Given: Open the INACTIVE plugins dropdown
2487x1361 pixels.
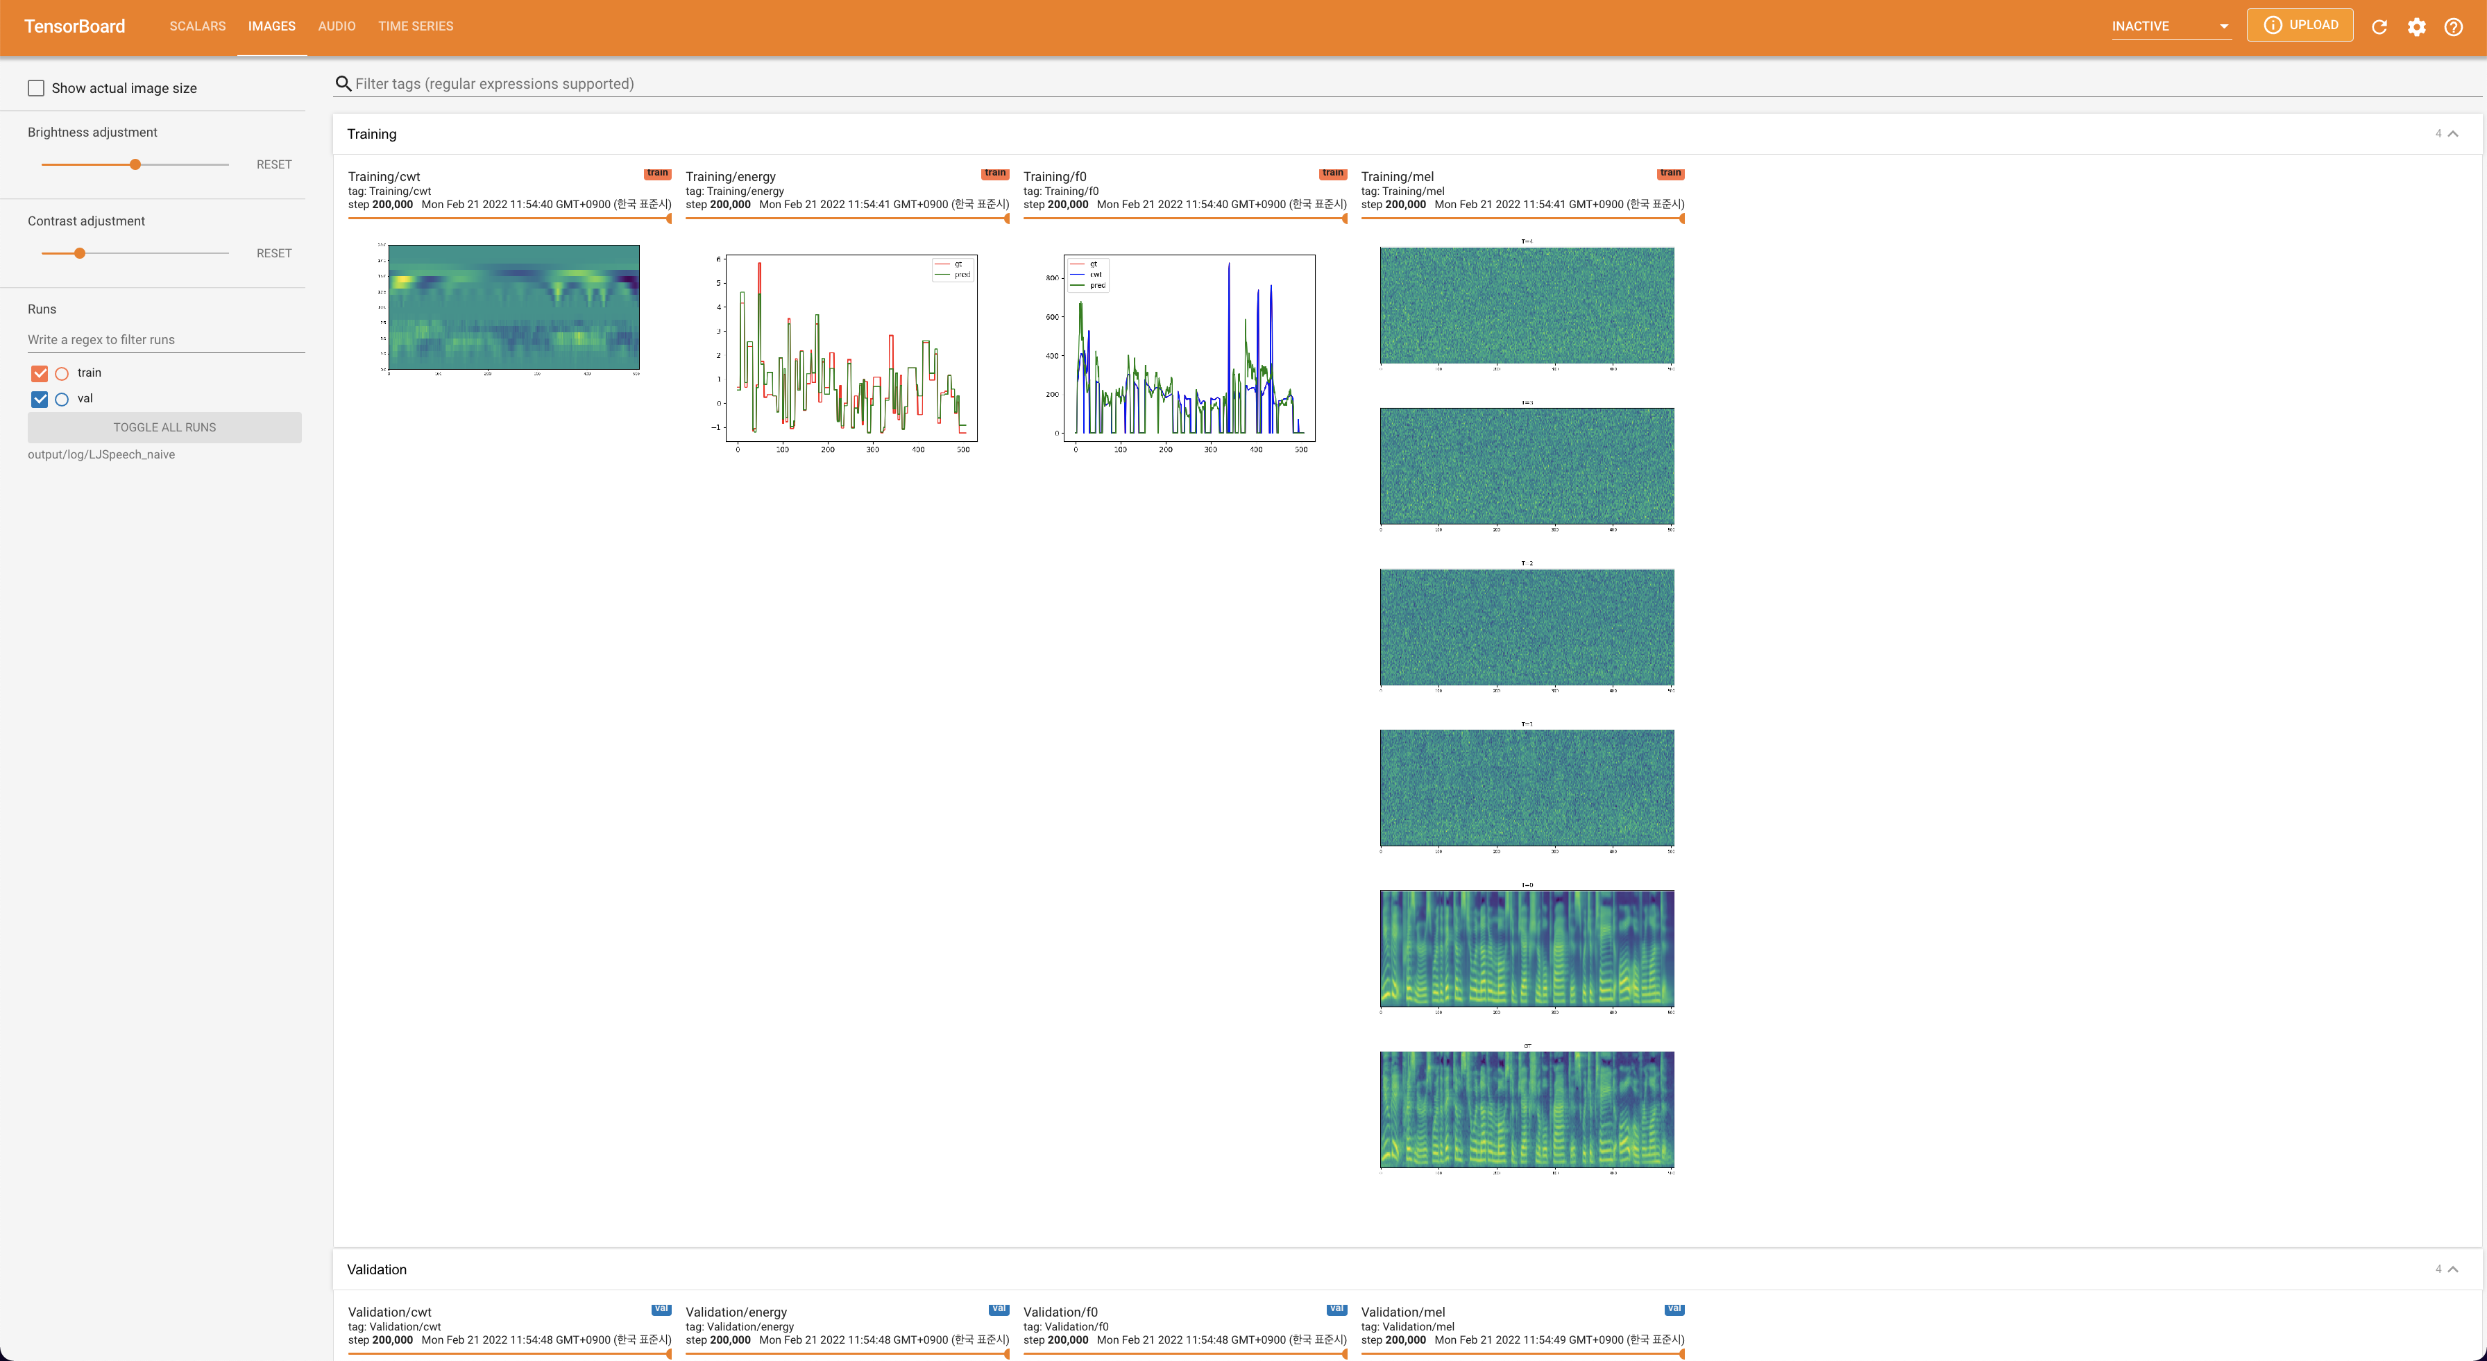Looking at the screenshot, I should [2171, 26].
